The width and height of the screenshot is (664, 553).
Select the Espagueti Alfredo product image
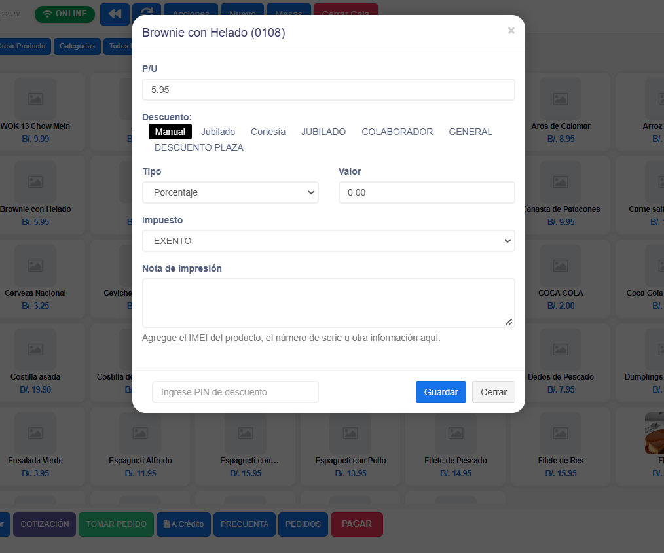tap(140, 433)
